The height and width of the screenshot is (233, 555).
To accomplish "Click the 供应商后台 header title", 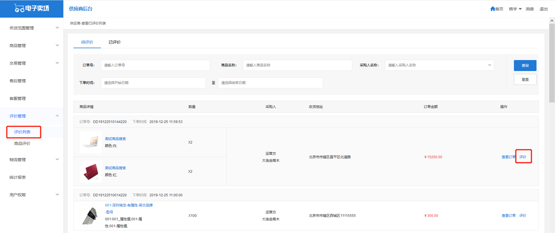I will tap(81, 9).
